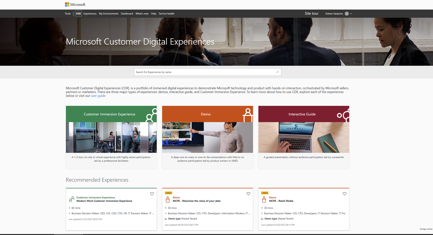This screenshot has height=235, width=433.
Task: Click the search magnifier icon
Action: (277, 72)
